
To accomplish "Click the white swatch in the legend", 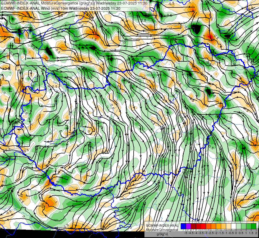I will pyautogui.click(x=234, y=226).
